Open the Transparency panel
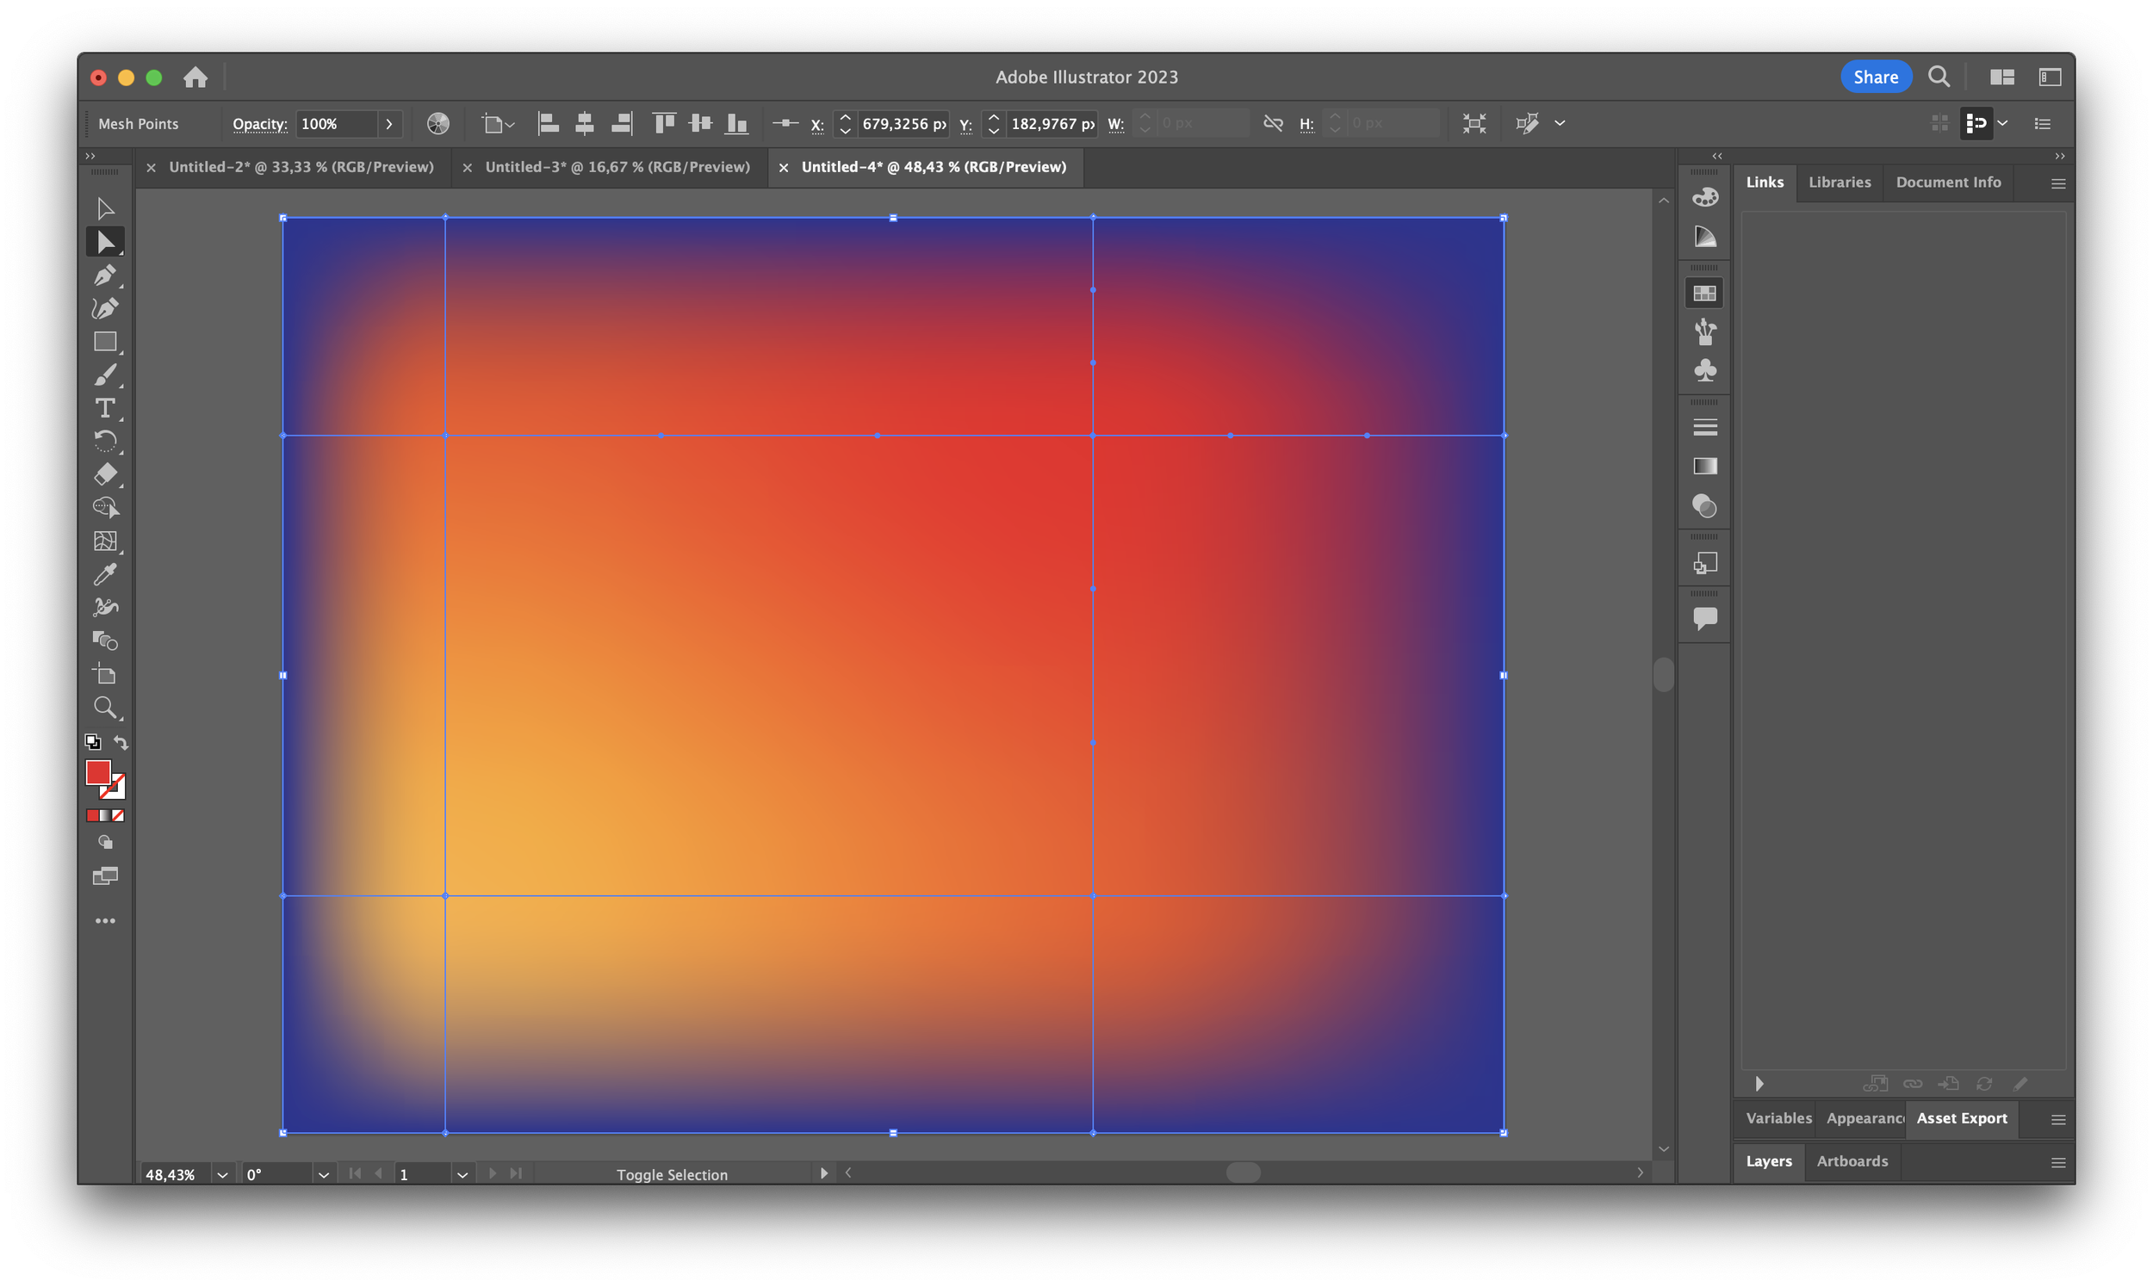The image size is (2153, 1287). 1703,506
